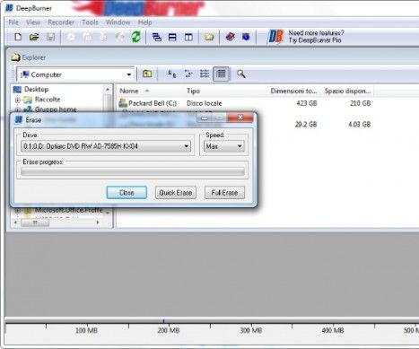419x349 pixels.
Task: Expand the Raccolte tree node
Action: click(x=18, y=100)
